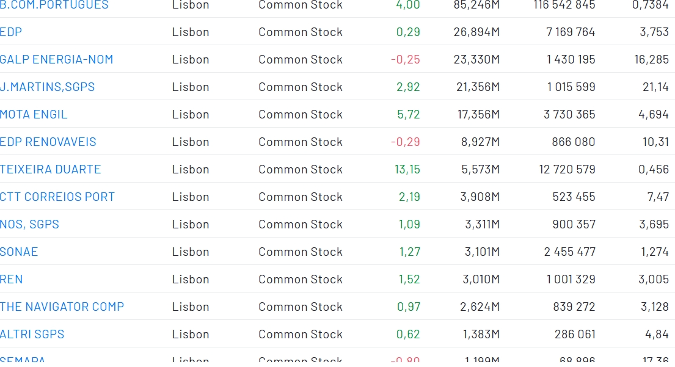
Task: Click GALP ENERGIA -0,25 change value
Action: tap(406, 59)
